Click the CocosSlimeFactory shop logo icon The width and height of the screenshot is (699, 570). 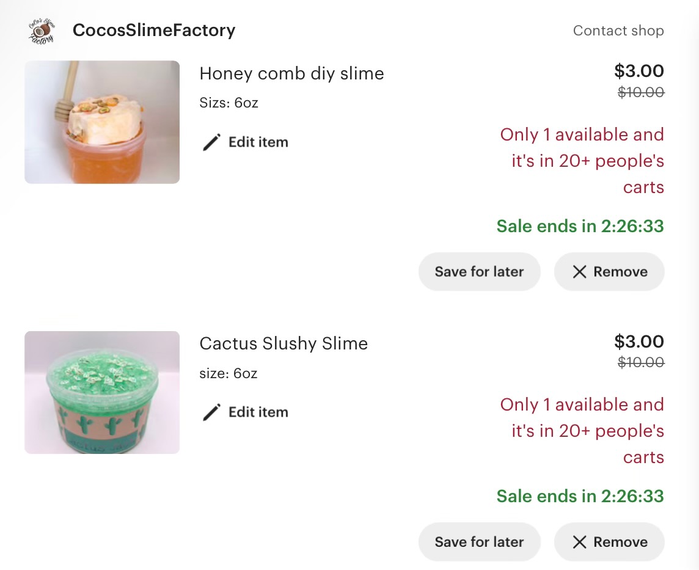point(42,31)
